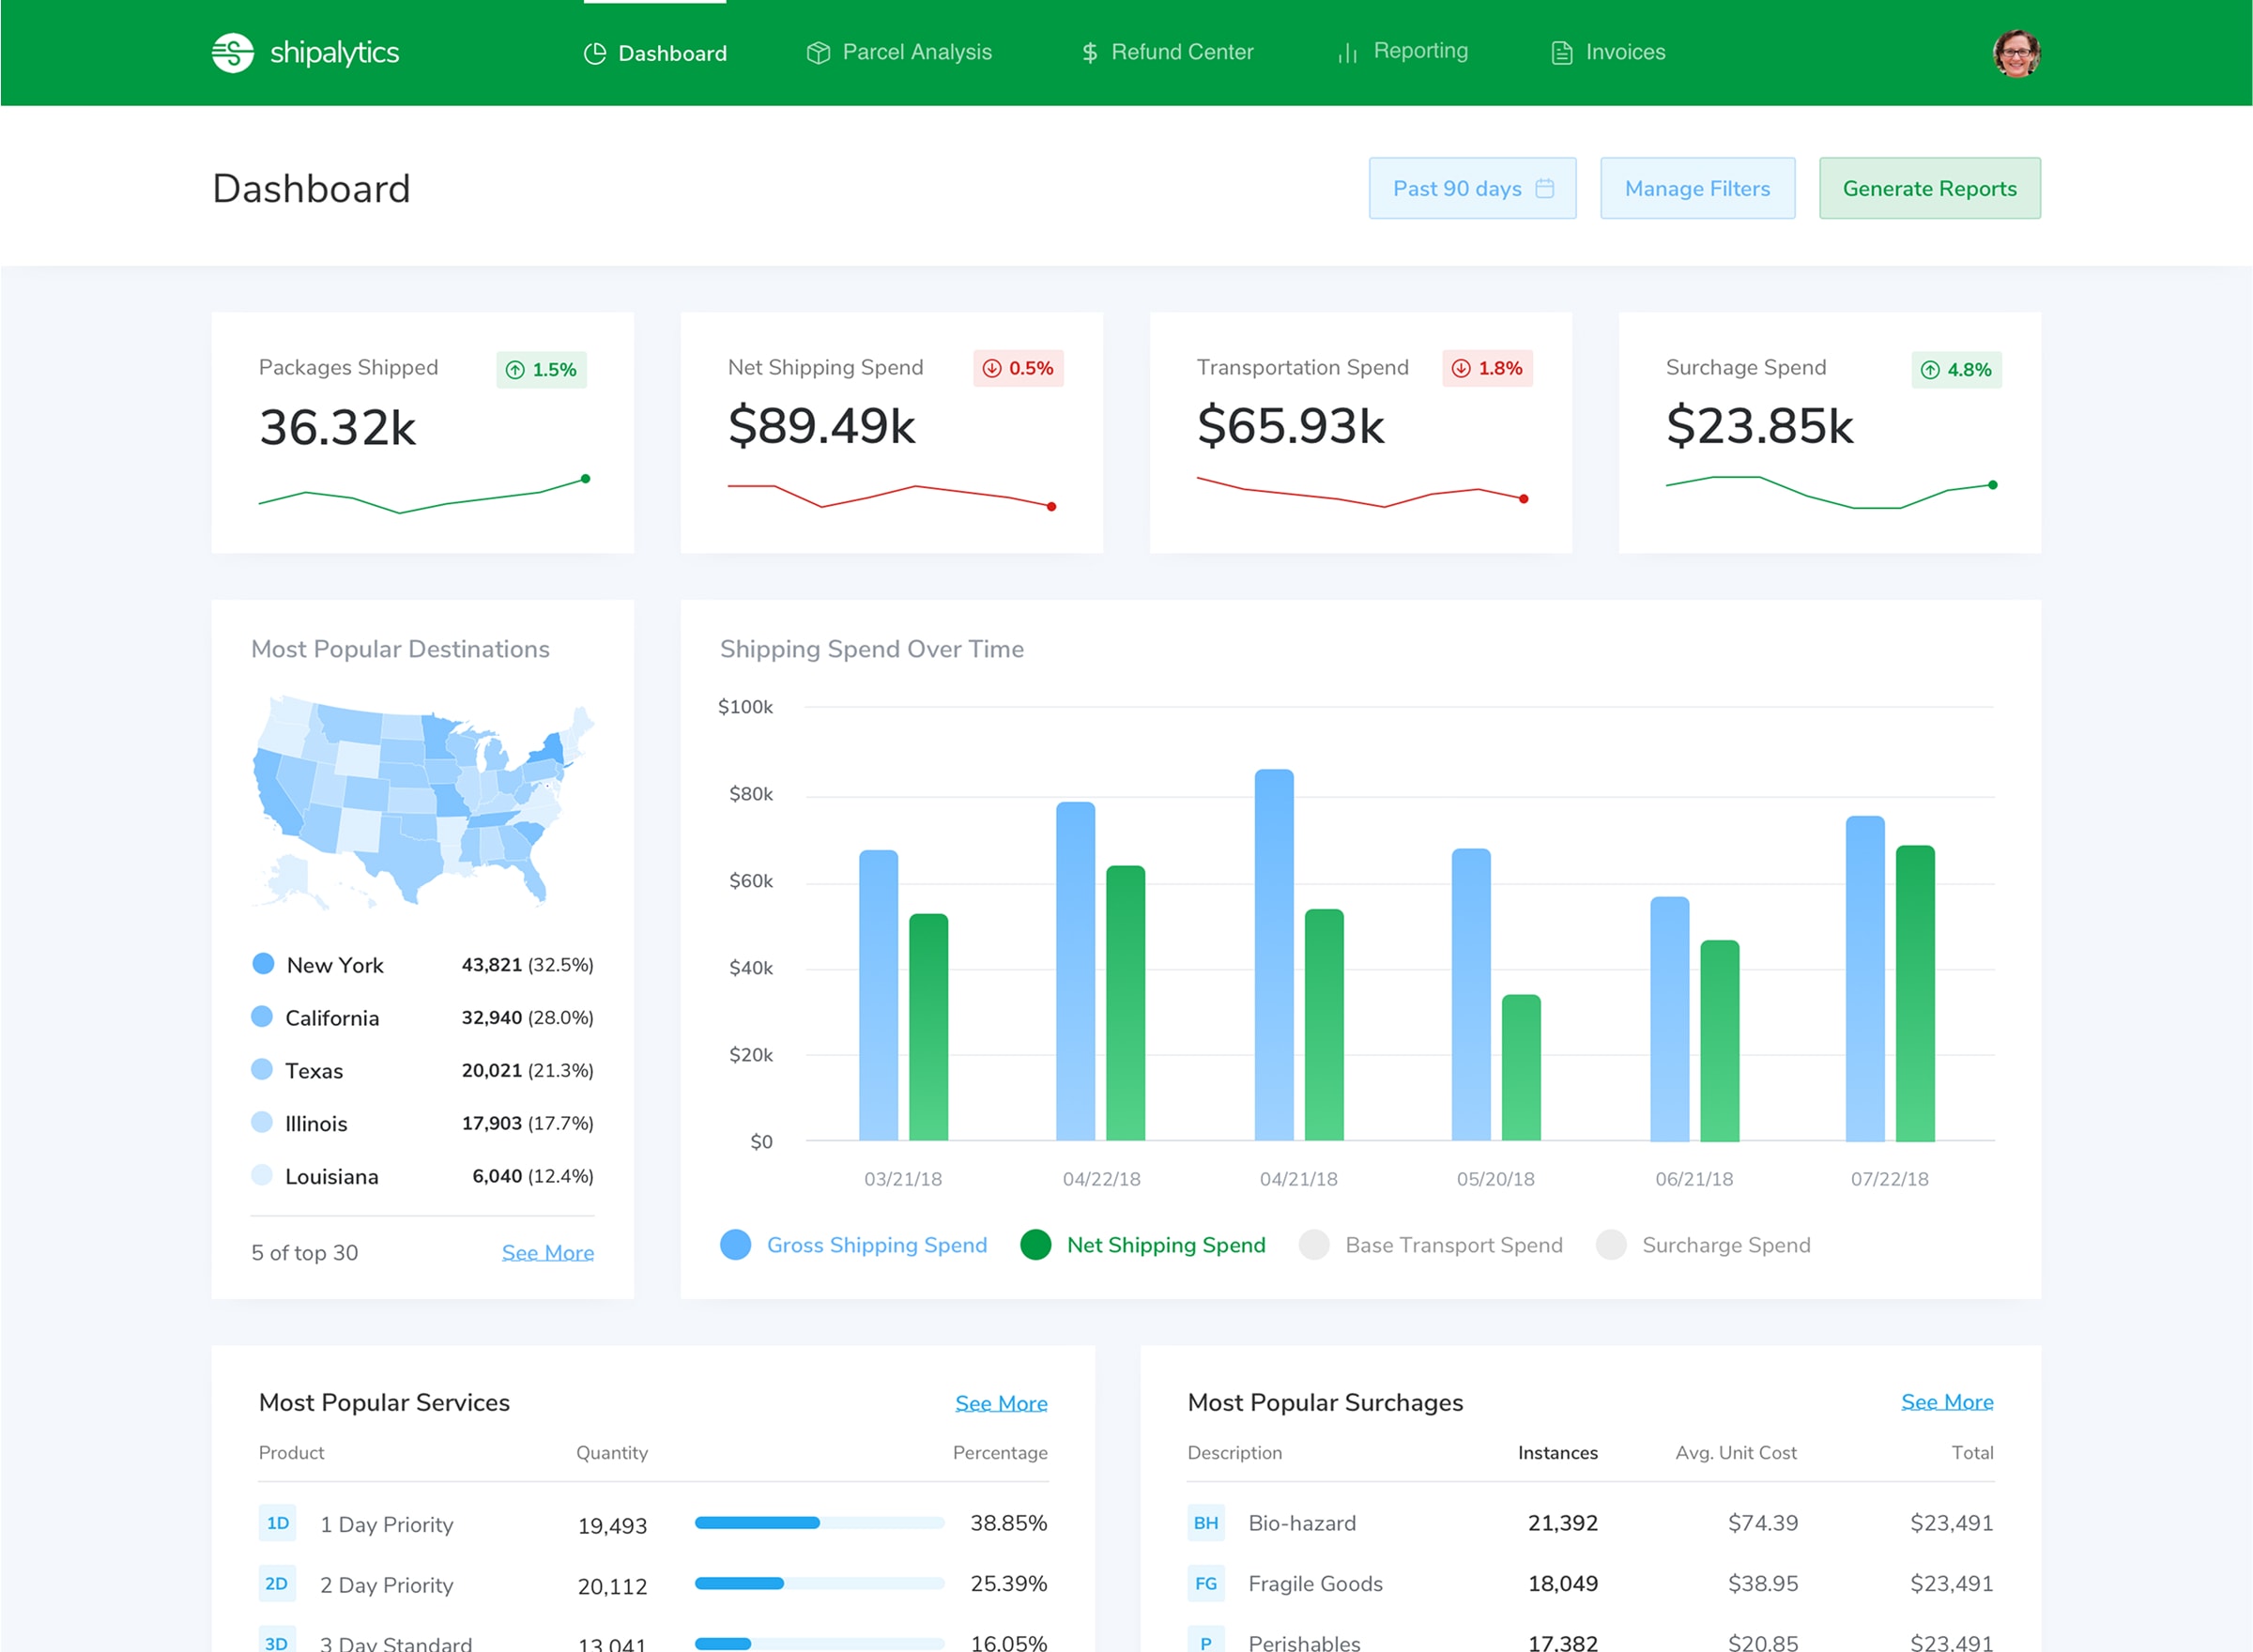
Task: Expand Most Popular Surchages with See More
Action: 1946,1402
